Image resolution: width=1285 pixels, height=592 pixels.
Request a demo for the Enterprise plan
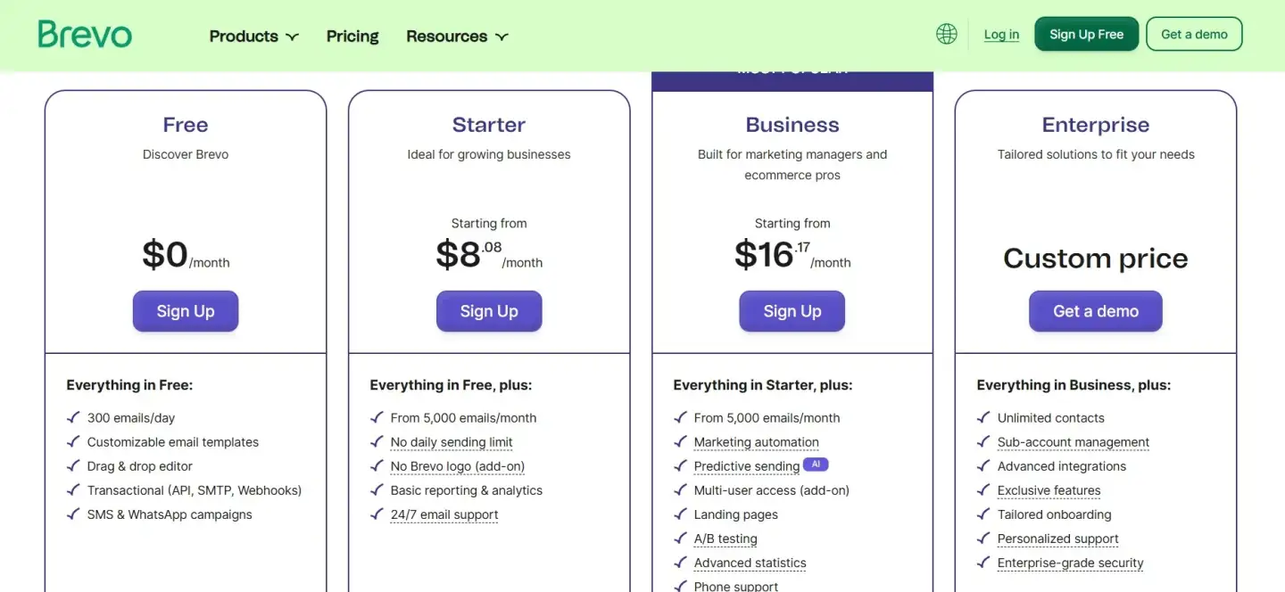point(1096,311)
